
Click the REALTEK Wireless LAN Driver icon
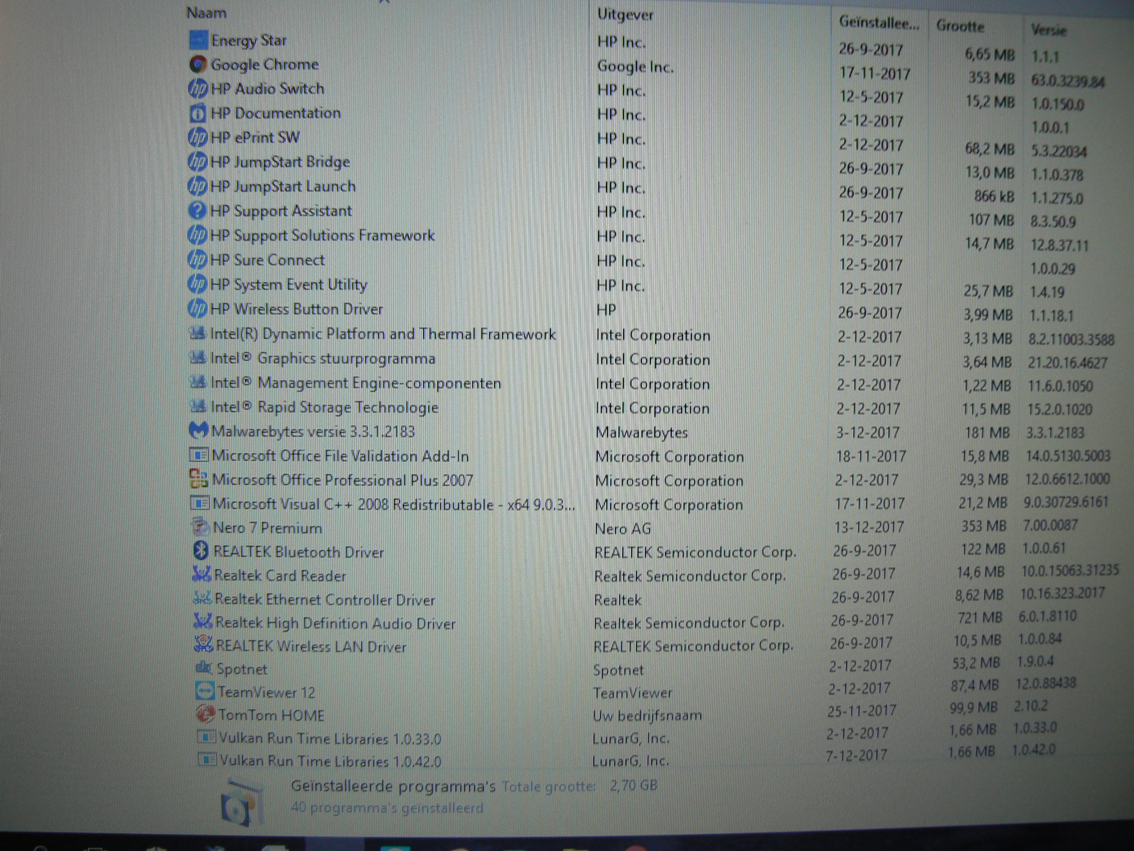pos(203,645)
